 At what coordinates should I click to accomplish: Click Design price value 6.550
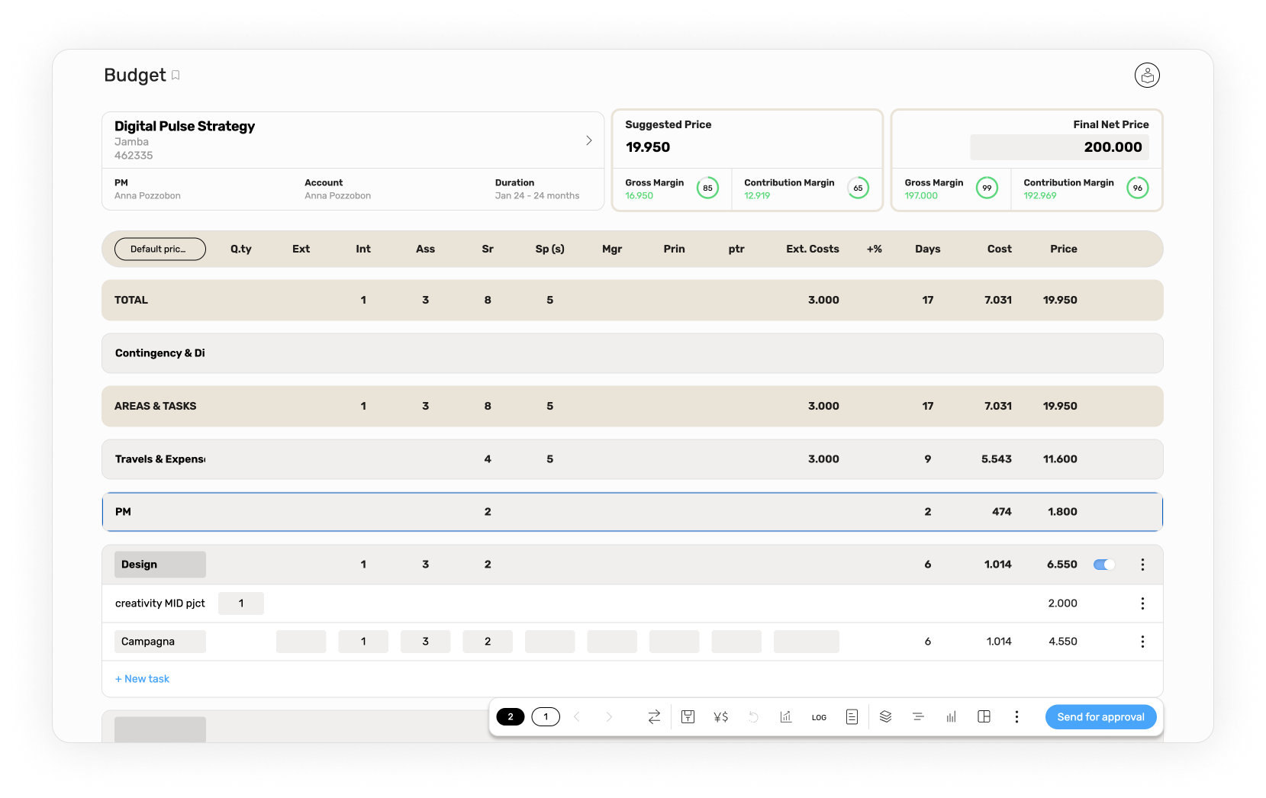tap(1062, 565)
